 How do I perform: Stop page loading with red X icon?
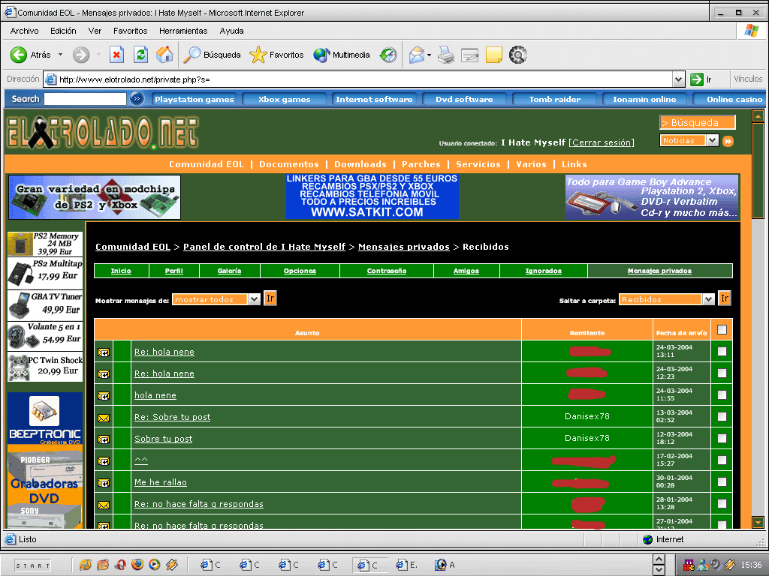pos(116,55)
